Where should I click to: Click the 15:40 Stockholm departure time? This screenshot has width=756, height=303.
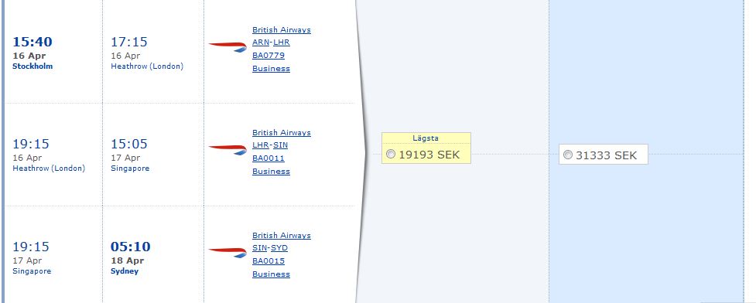pos(32,42)
